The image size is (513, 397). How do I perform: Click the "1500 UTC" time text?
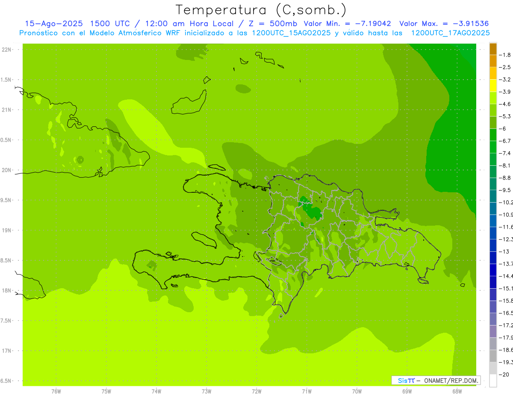(110, 24)
